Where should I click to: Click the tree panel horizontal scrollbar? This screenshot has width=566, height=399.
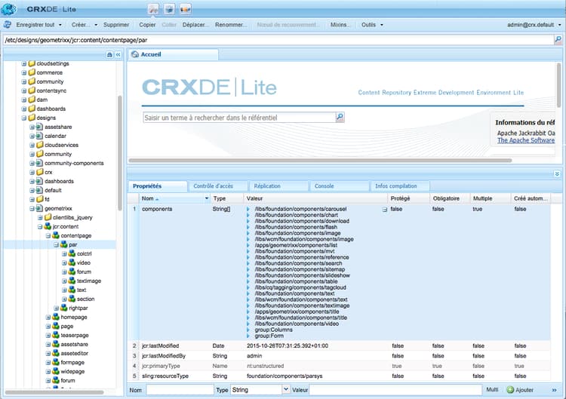[54, 392]
